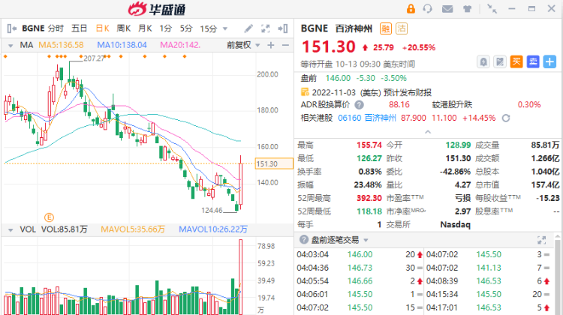563x315 pixels.
Task: Open pre-market tick trades help icon
Action: (304, 240)
